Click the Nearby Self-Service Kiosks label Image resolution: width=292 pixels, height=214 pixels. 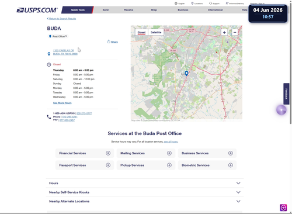(x=69, y=192)
